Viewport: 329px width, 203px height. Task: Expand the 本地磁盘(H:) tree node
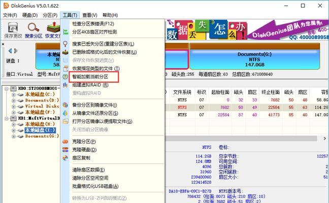13,124
